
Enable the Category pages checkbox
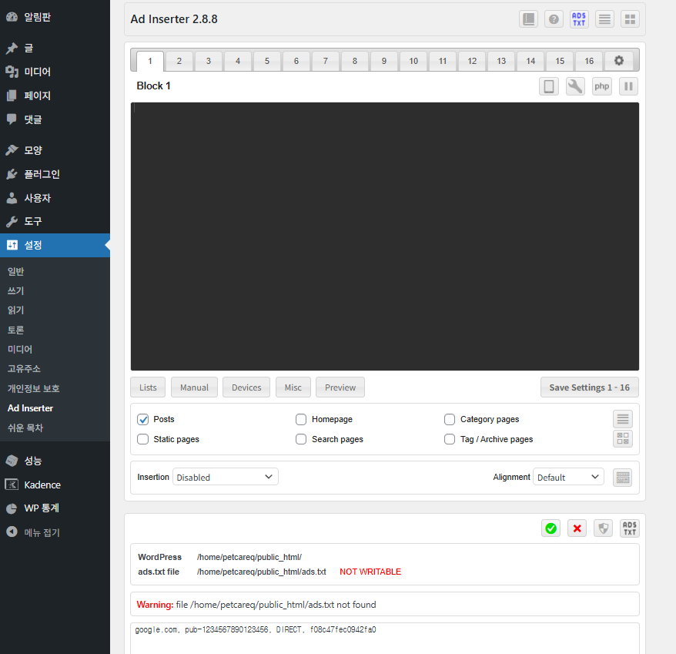coord(450,419)
